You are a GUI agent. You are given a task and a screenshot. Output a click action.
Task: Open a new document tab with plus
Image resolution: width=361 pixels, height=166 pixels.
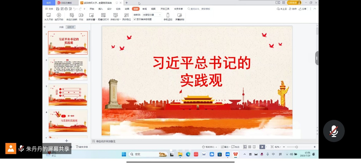pos(127,3)
